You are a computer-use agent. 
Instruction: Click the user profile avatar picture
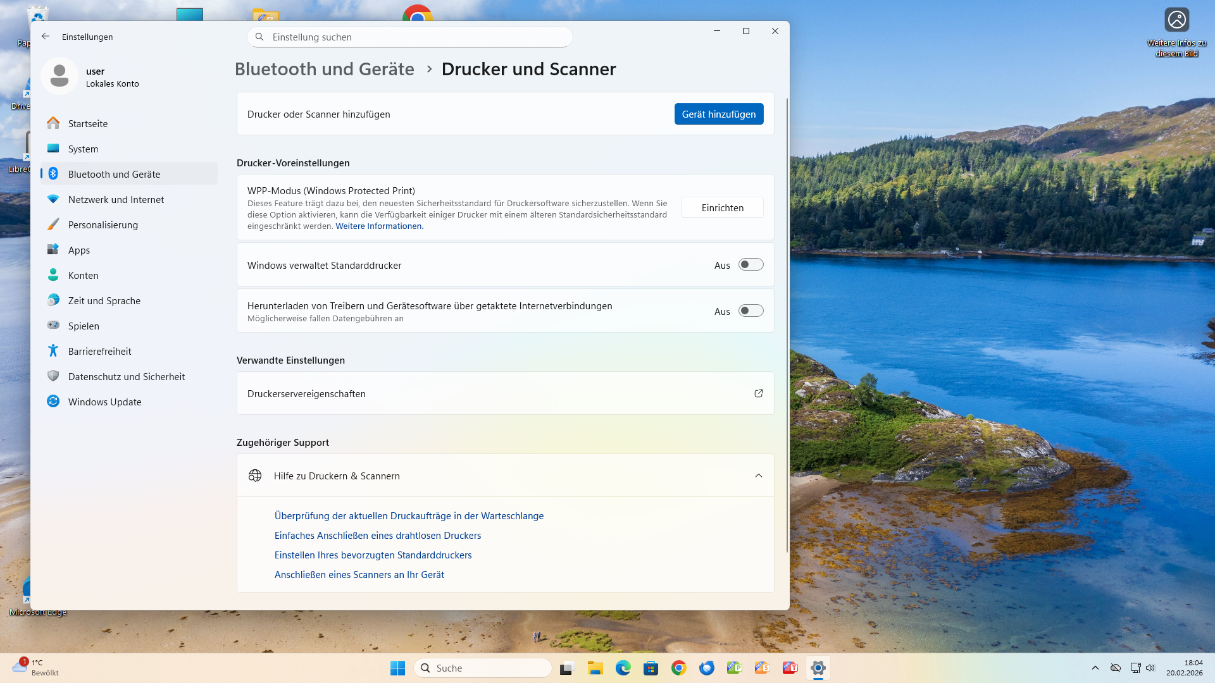[x=59, y=77]
